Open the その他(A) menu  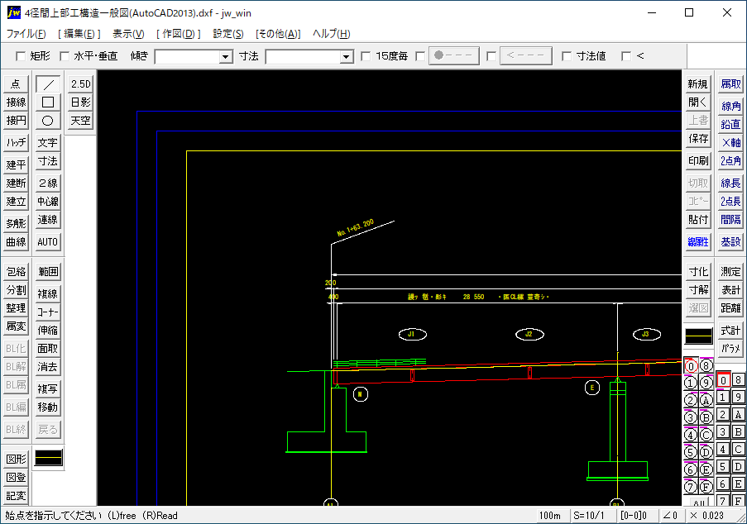[x=278, y=34]
